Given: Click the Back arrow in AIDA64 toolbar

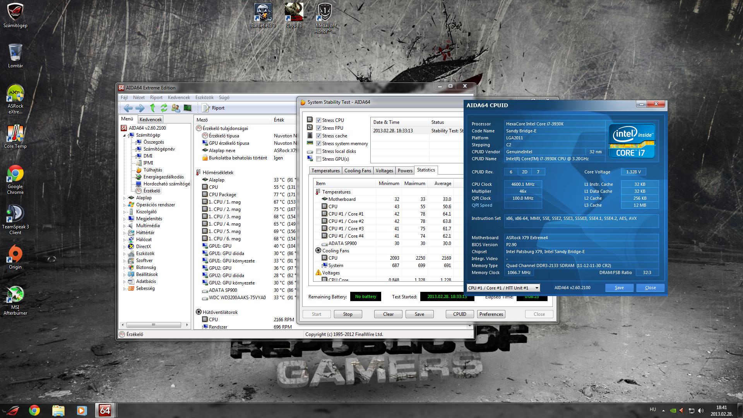Looking at the screenshot, I should click(128, 108).
